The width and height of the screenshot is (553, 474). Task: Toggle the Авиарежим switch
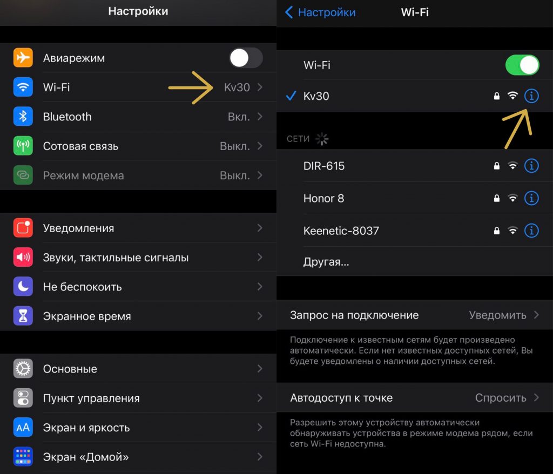pyautogui.click(x=246, y=58)
